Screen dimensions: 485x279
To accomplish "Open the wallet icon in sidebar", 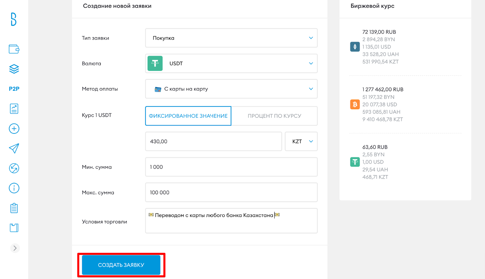I will click(x=14, y=49).
